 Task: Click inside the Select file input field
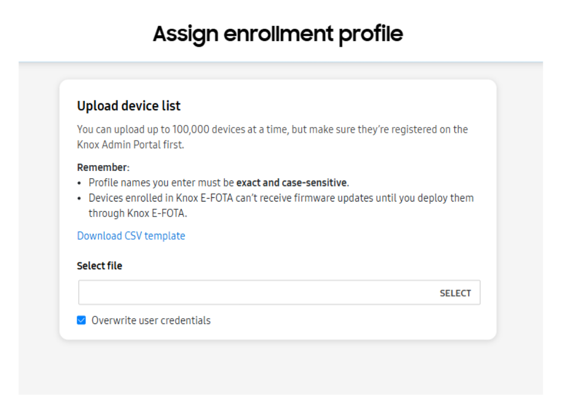click(257, 293)
